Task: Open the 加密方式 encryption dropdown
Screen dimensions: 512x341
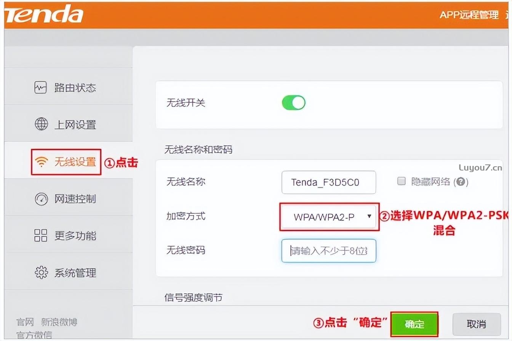Action: 329,217
